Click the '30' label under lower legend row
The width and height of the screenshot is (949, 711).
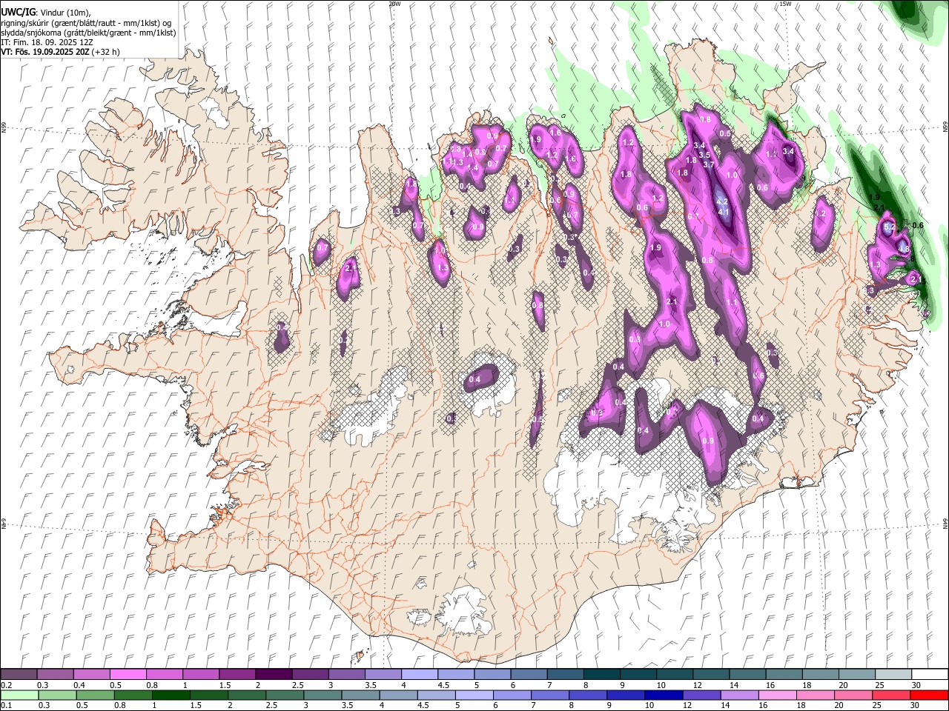click(913, 706)
